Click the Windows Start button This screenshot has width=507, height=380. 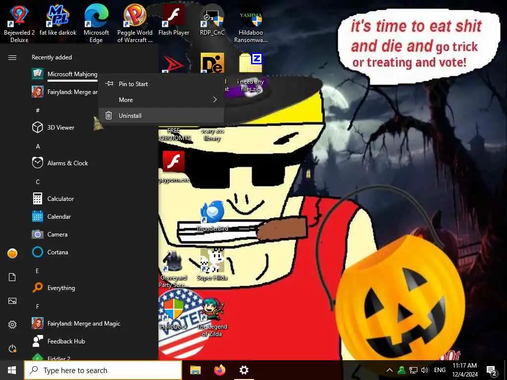pos(12,370)
